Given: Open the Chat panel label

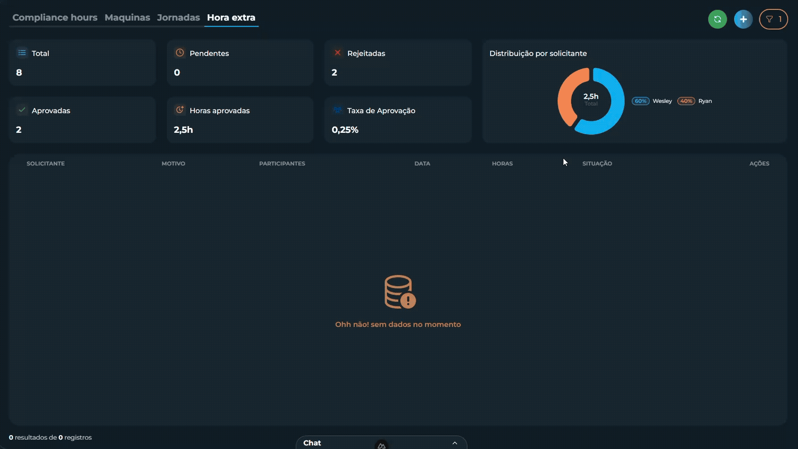Looking at the screenshot, I should (x=312, y=443).
